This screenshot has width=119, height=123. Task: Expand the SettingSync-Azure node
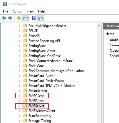coord(19,51)
